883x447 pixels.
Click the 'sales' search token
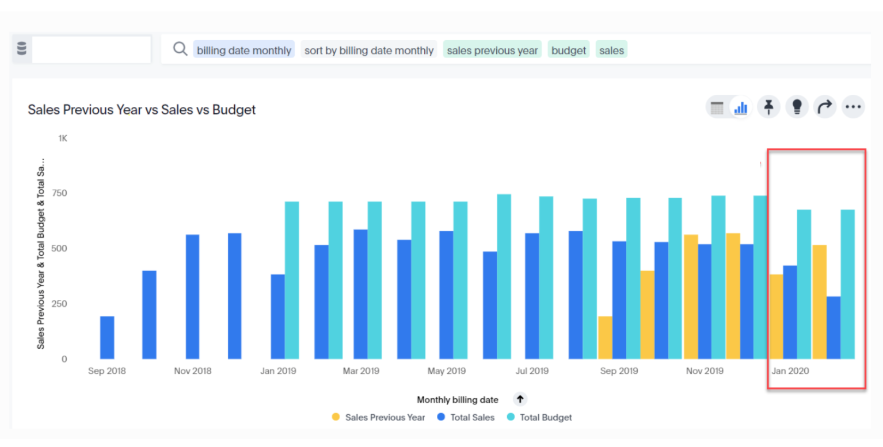pos(611,50)
